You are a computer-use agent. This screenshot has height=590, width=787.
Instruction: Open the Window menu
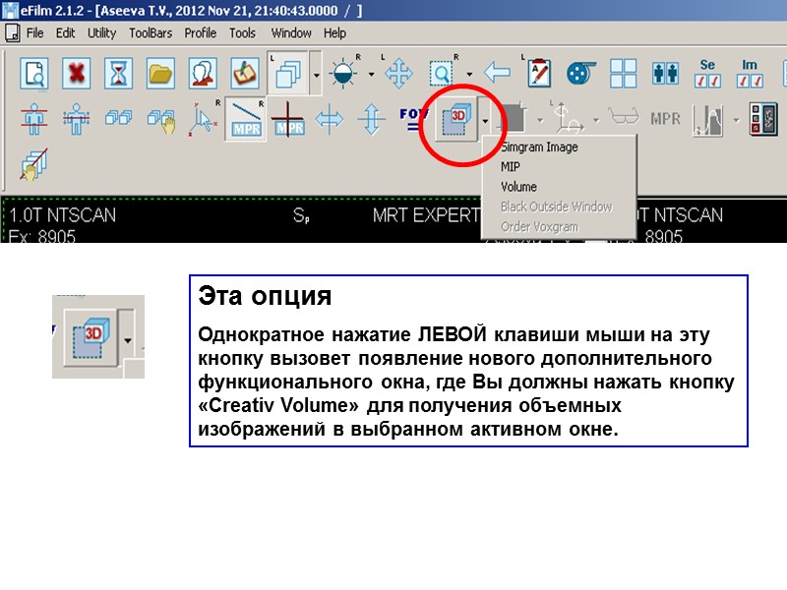[x=291, y=33]
